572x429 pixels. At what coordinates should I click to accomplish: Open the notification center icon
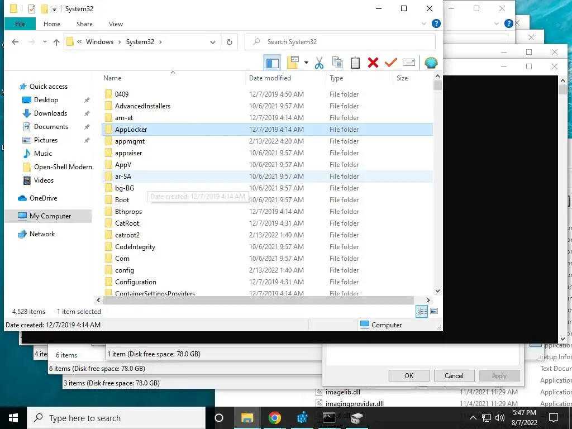click(554, 418)
